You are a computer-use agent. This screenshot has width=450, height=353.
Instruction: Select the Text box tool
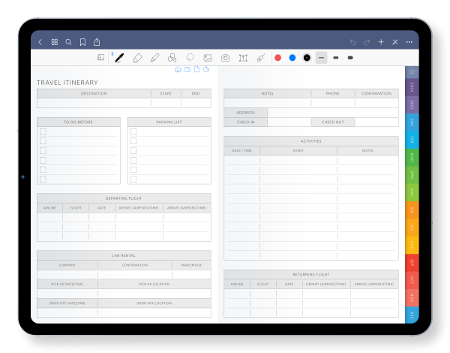coord(243,58)
